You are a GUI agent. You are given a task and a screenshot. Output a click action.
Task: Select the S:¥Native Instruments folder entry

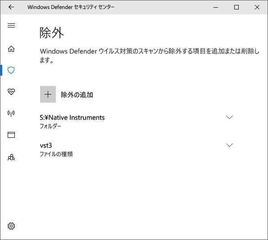pos(137,122)
